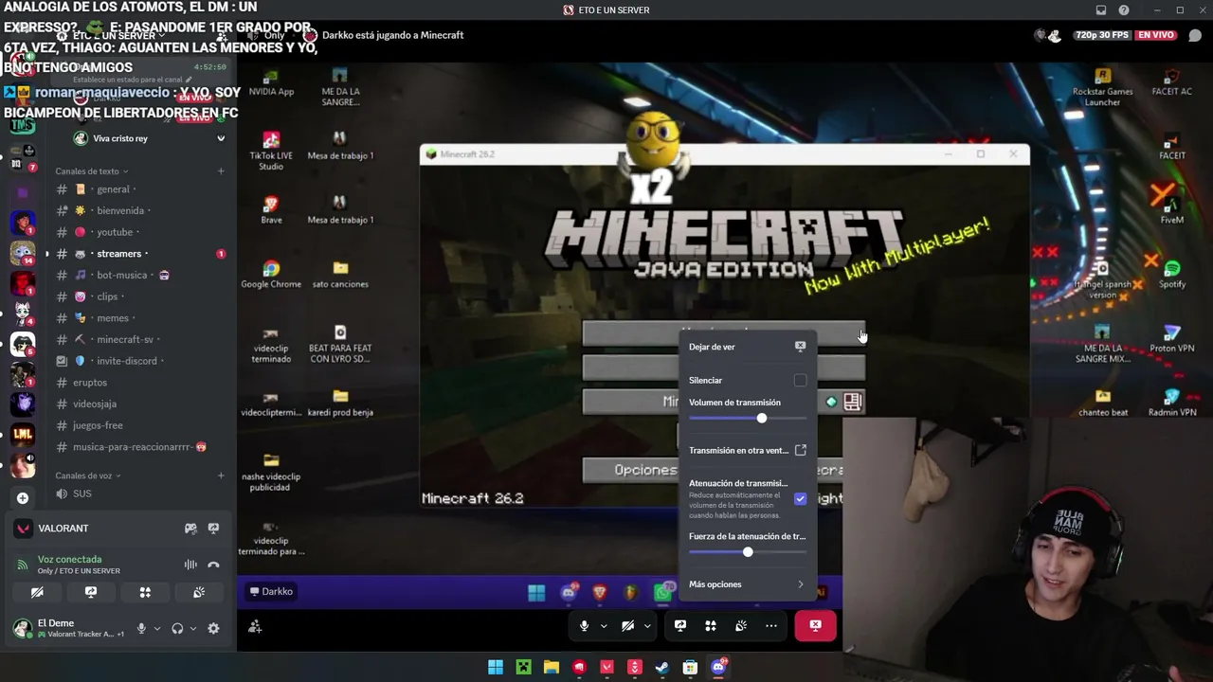Image resolution: width=1213 pixels, height=682 pixels.
Task: Open user settings gear
Action: (x=213, y=628)
